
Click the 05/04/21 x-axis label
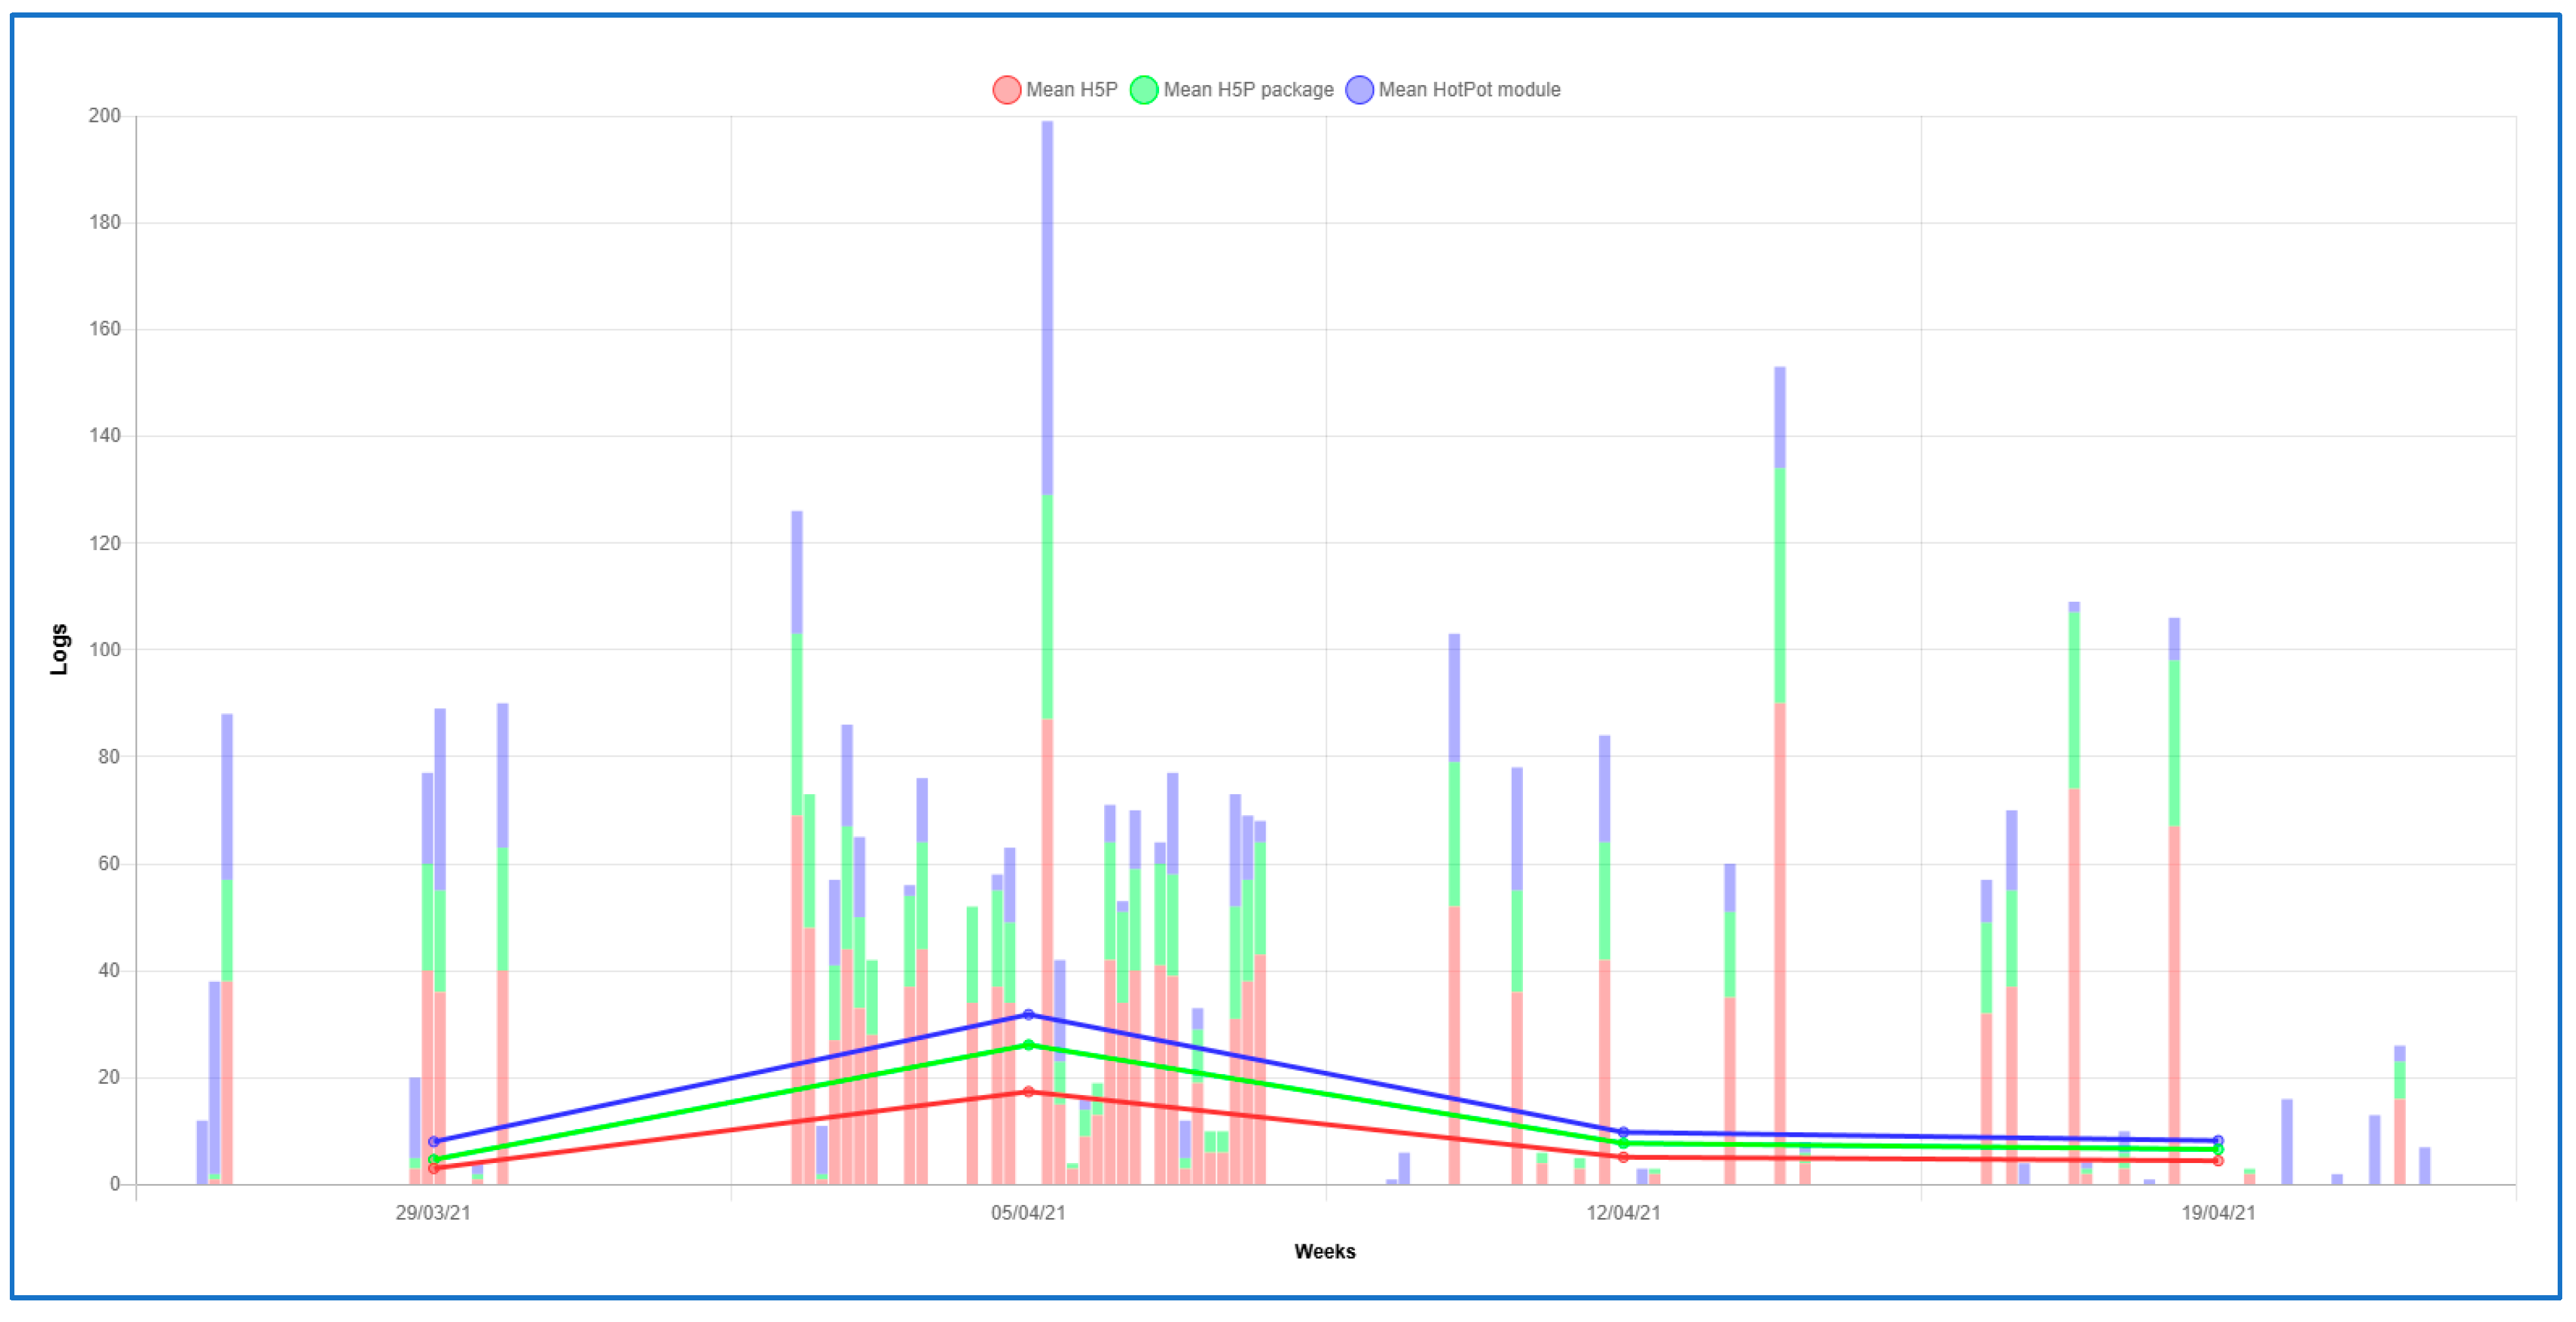1028,1213
